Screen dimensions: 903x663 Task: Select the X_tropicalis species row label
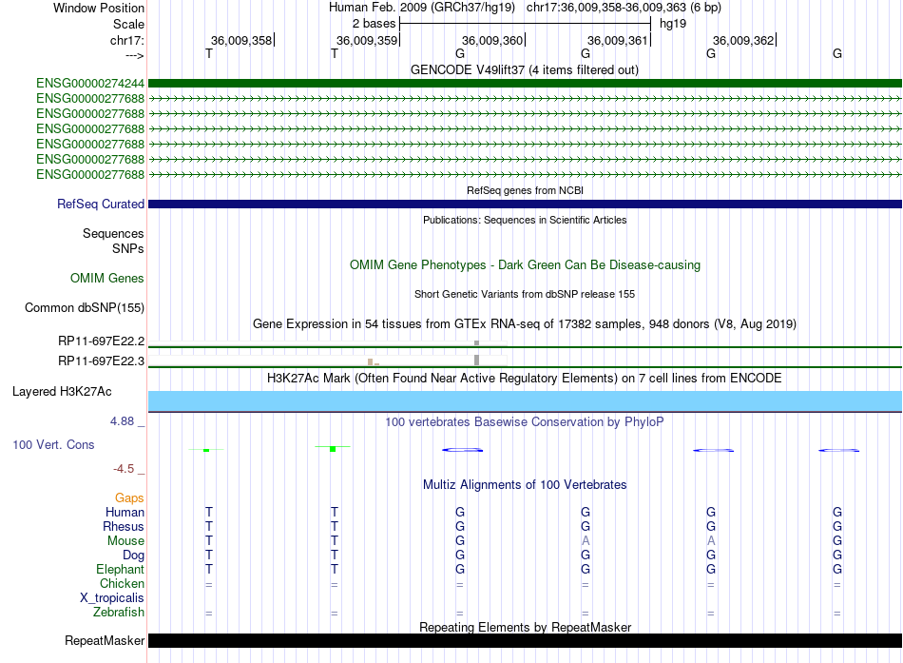[x=112, y=598]
